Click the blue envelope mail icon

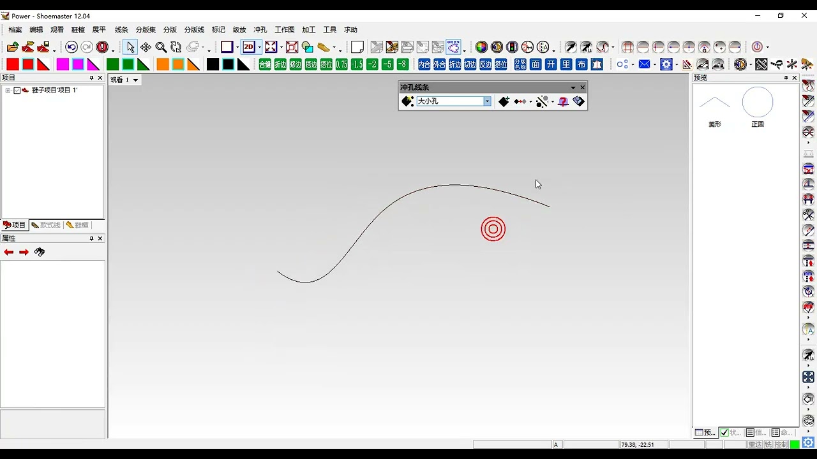pyautogui.click(x=645, y=64)
